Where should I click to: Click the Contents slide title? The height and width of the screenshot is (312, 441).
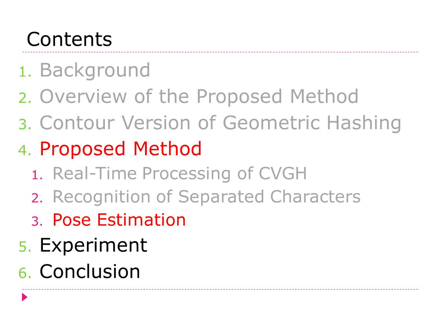69,39
